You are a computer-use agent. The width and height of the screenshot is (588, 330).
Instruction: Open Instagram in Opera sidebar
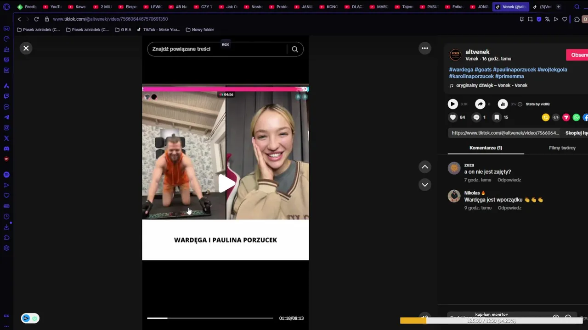6,128
